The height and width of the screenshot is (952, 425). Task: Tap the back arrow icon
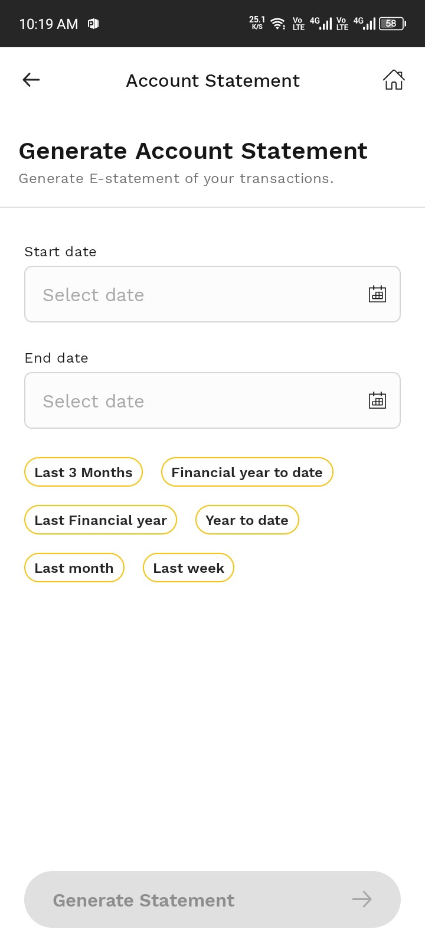point(31,80)
